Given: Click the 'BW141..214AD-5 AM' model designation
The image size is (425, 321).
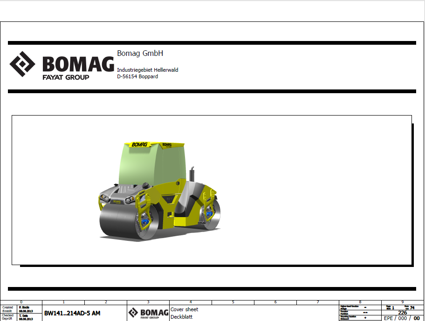Looking at the screenshot, I should pos(72,314).
